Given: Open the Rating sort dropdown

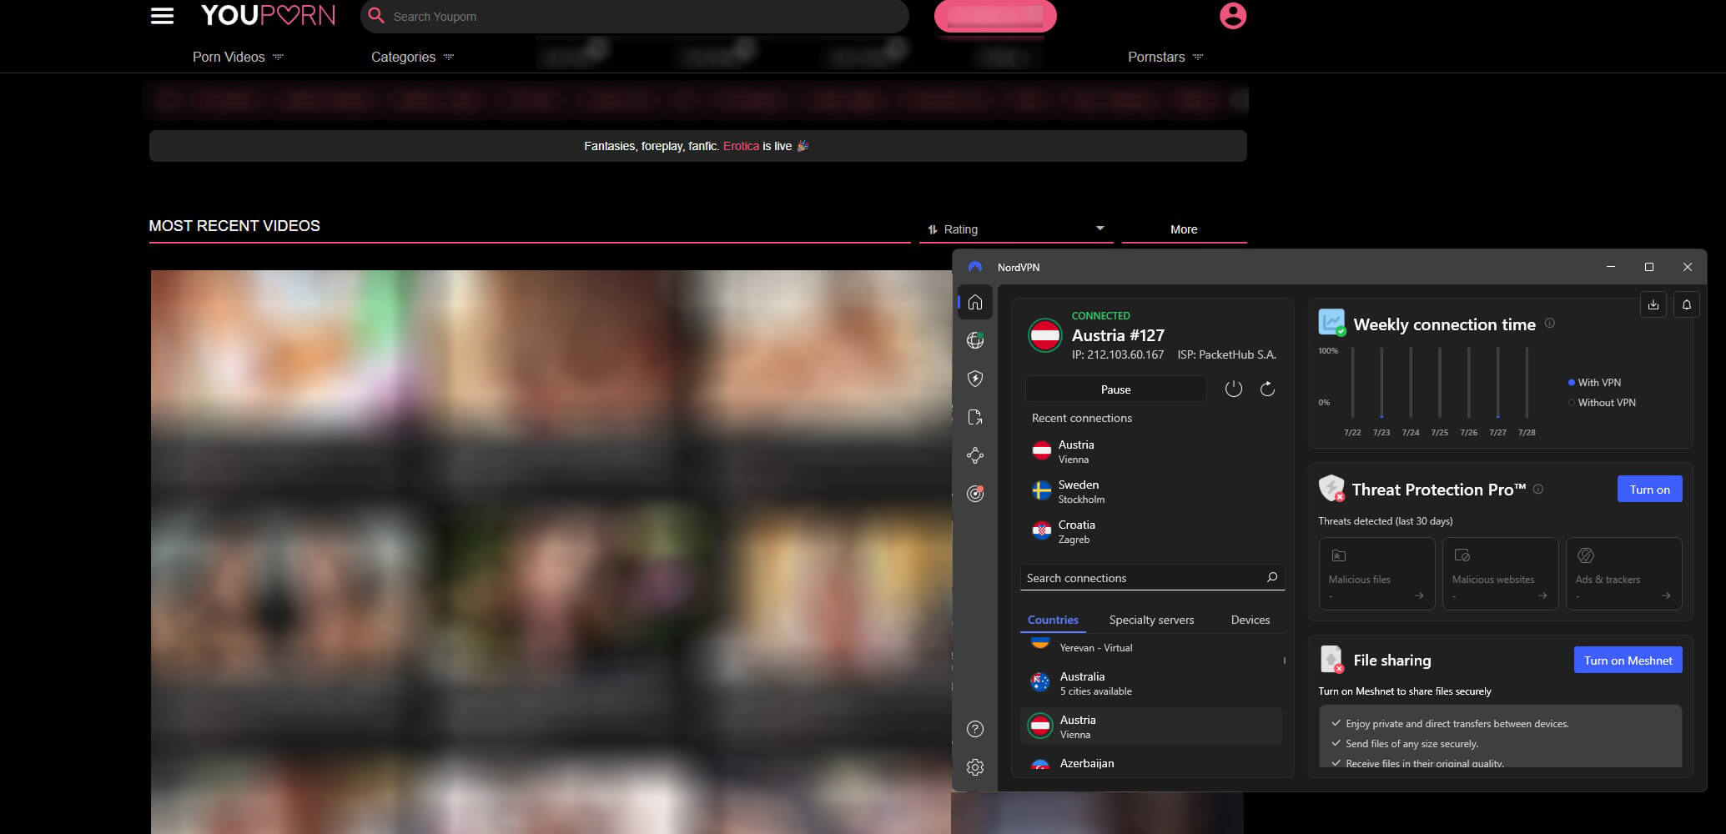Looking at the screenshot, I should (1016, 229).
